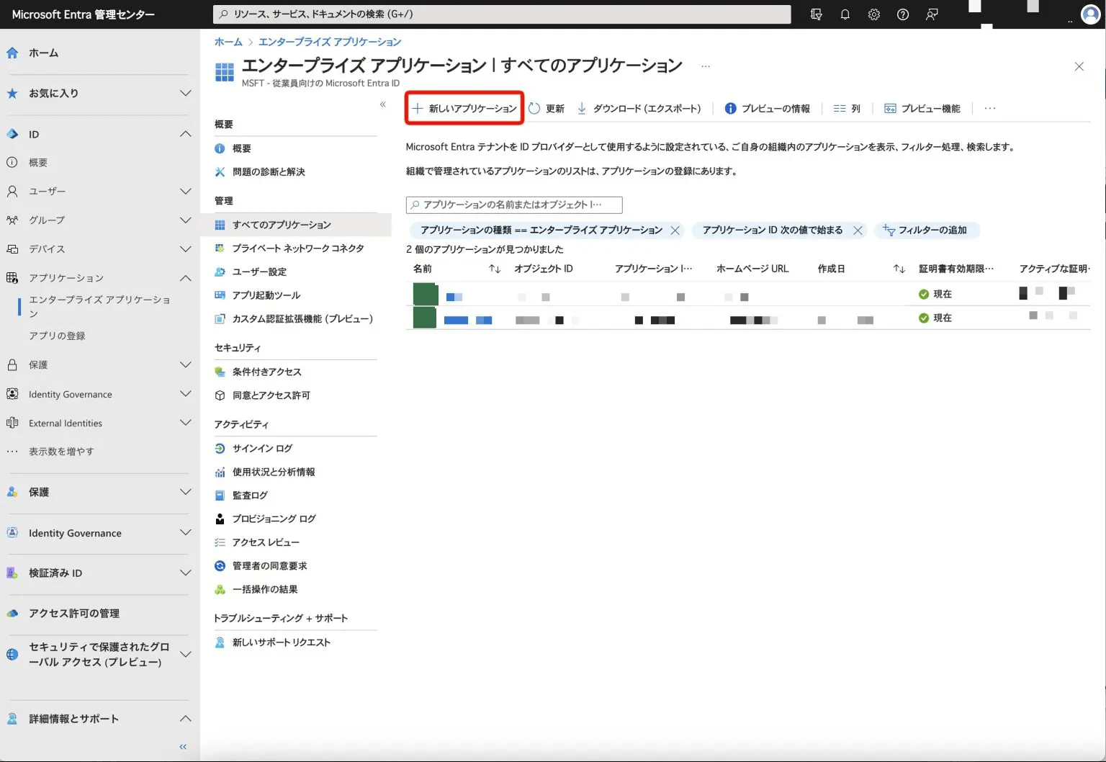Remove アプリケーションの種類 filter chip

click(675, 230)
